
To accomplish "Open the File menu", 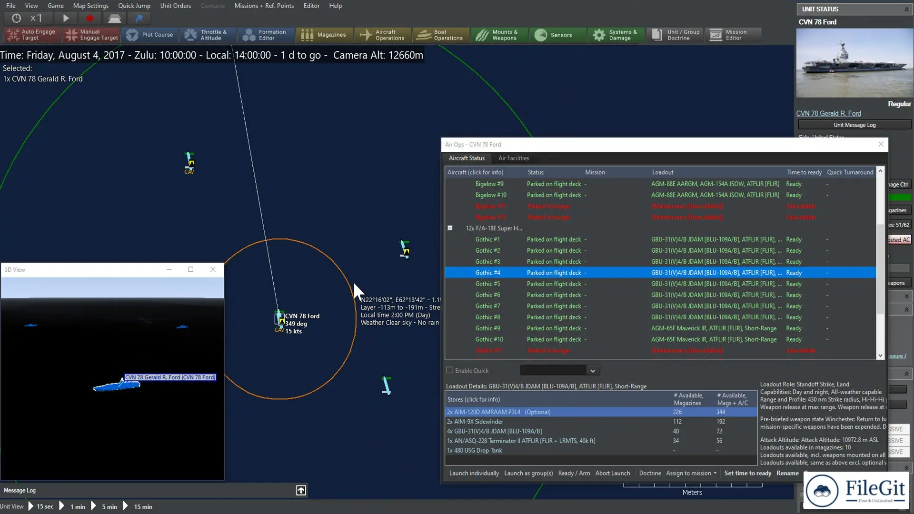I will tap(10, 6).
